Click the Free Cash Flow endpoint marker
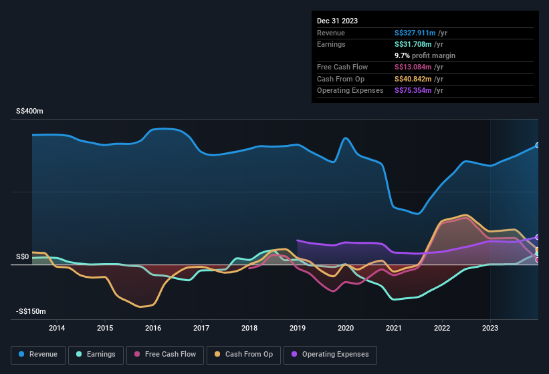This screenshot has width=549, height=374. [538, 260]
